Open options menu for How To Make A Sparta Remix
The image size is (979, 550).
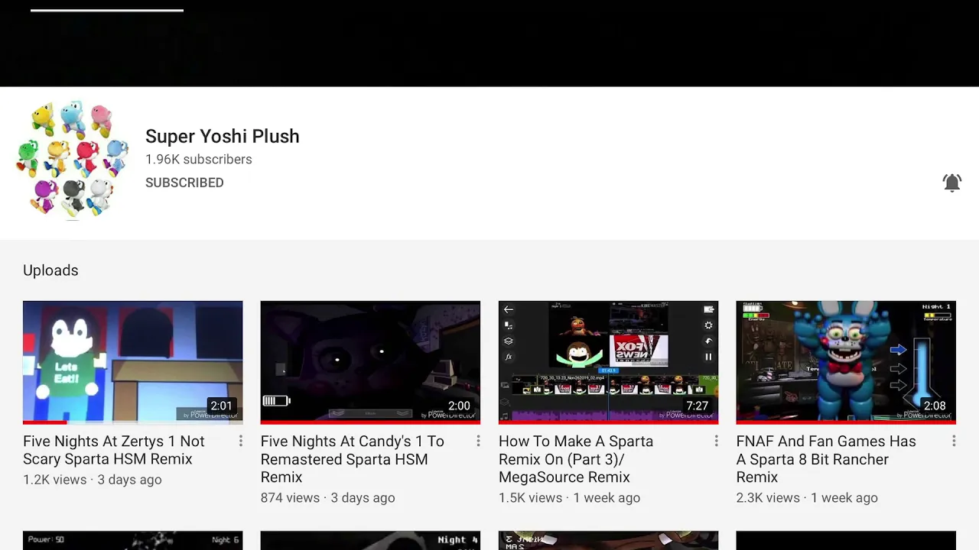pos(716,441)
